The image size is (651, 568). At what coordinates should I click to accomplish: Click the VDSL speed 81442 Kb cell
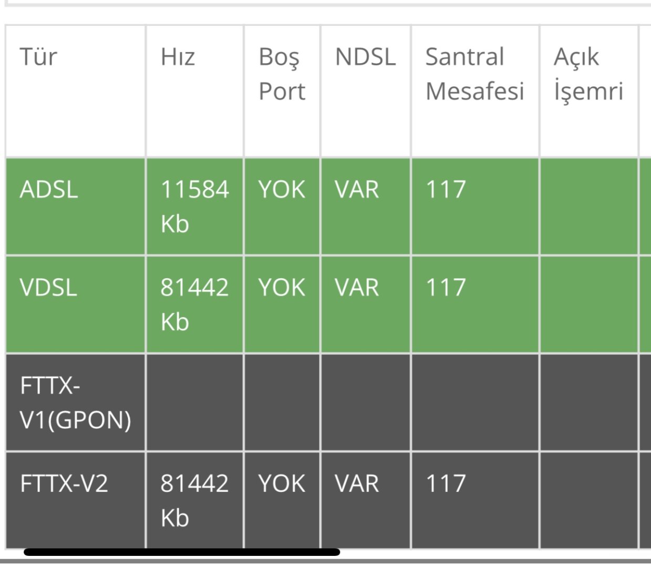pyautogui.click(x=194, y=305)
